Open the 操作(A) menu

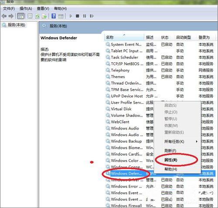26,9
